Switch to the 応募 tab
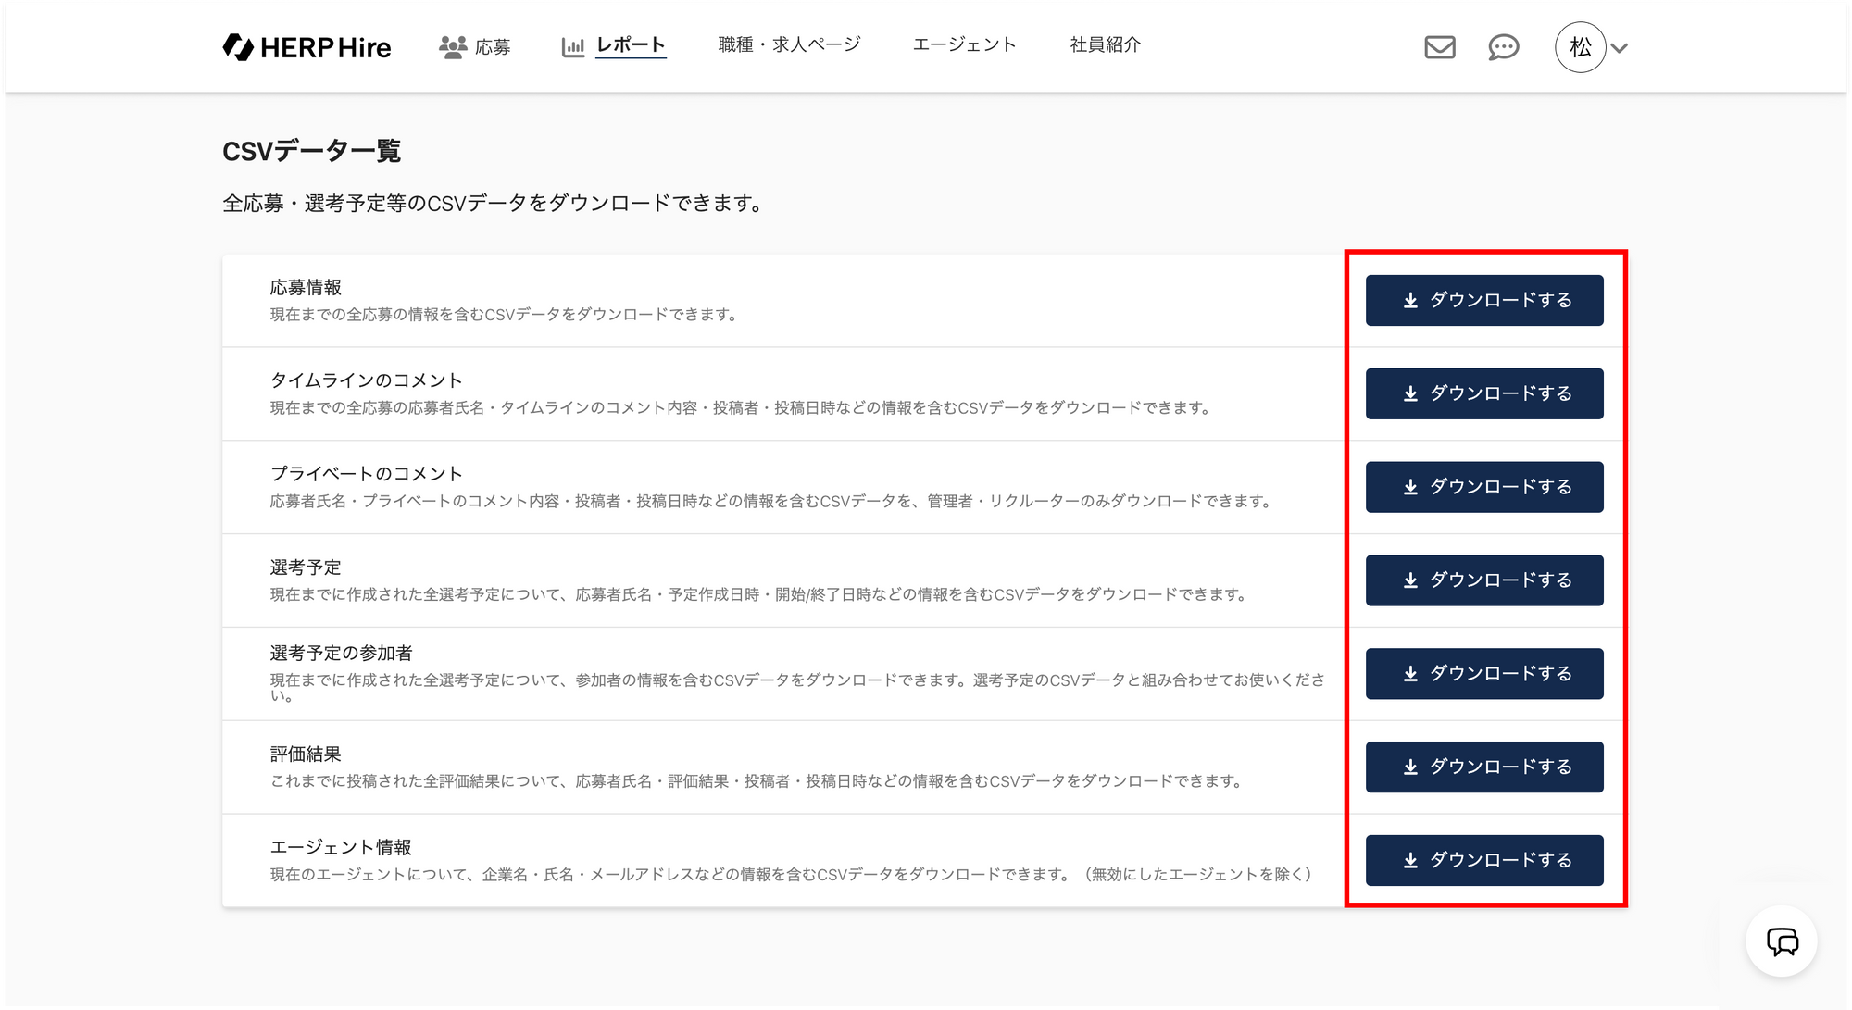 [493, 47]
